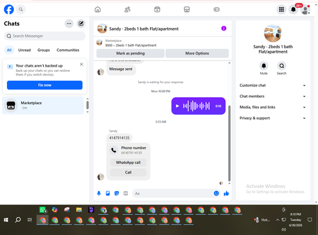318x235 pixels.
Task: Open Windows notification center icon
Action: tap(310, 220)
